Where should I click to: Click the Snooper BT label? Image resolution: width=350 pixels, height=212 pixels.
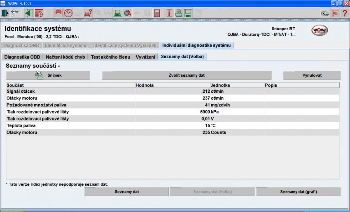[283, 29]
